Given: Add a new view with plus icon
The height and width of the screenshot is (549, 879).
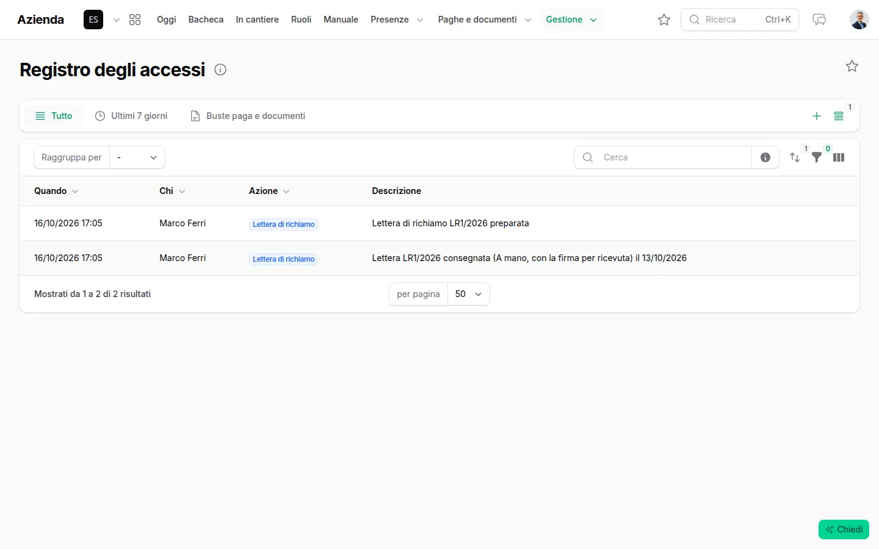Looking at the screenshot, I should 817,116.
